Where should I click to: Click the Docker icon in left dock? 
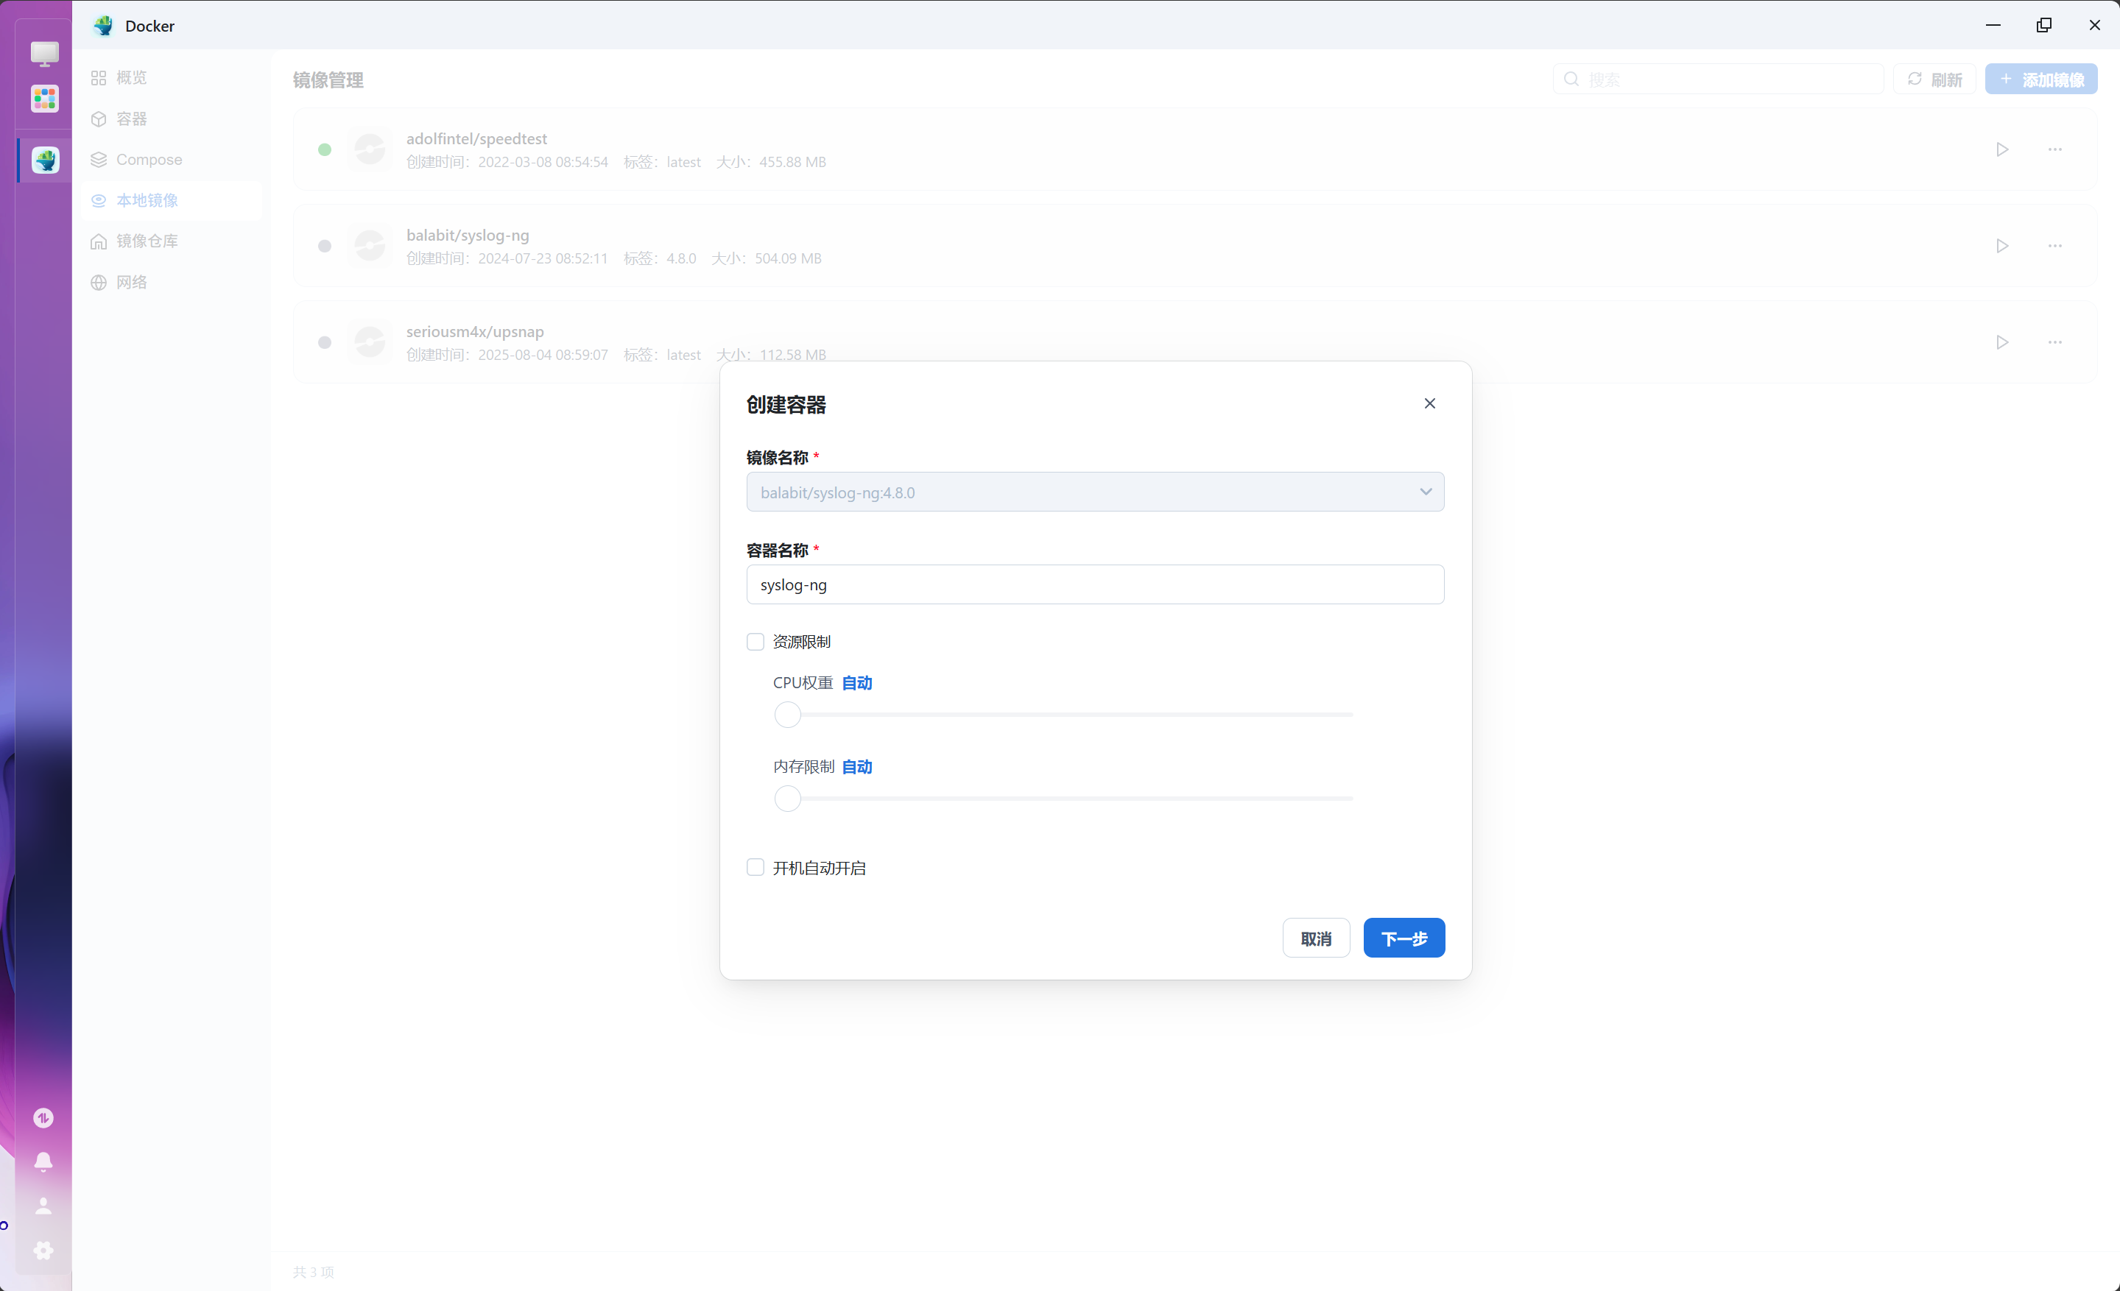45,160
